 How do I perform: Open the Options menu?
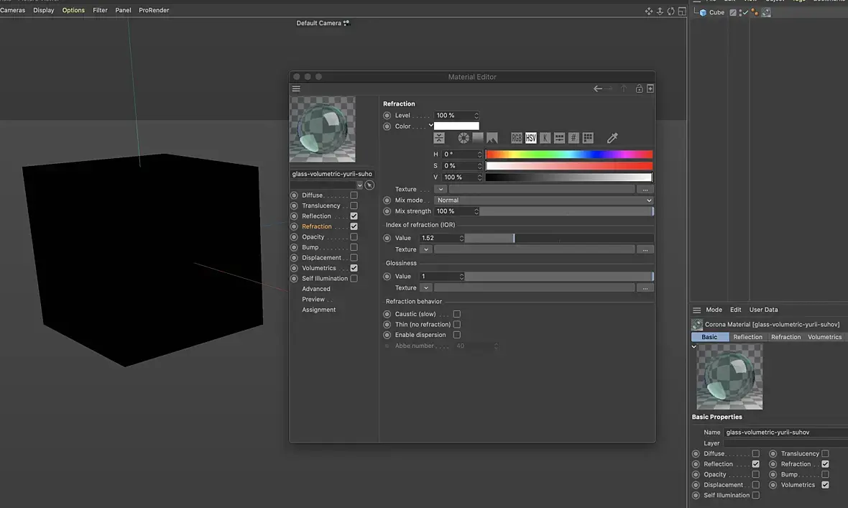tap(73, 10)
